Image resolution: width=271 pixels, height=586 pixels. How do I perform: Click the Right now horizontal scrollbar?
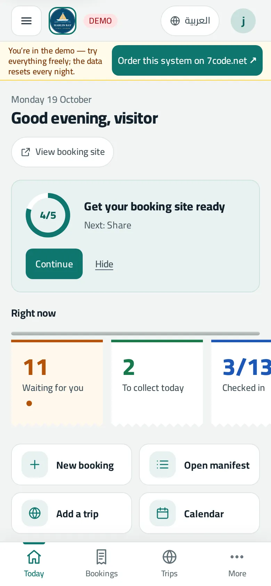tap(135, 334)
